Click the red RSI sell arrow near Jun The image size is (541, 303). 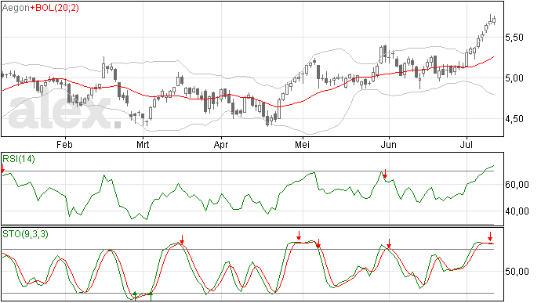click(x=385, y=174)
